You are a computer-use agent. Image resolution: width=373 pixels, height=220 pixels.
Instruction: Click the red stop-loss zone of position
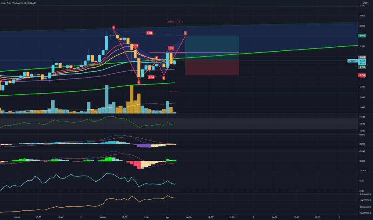click(x=212, y=68)
